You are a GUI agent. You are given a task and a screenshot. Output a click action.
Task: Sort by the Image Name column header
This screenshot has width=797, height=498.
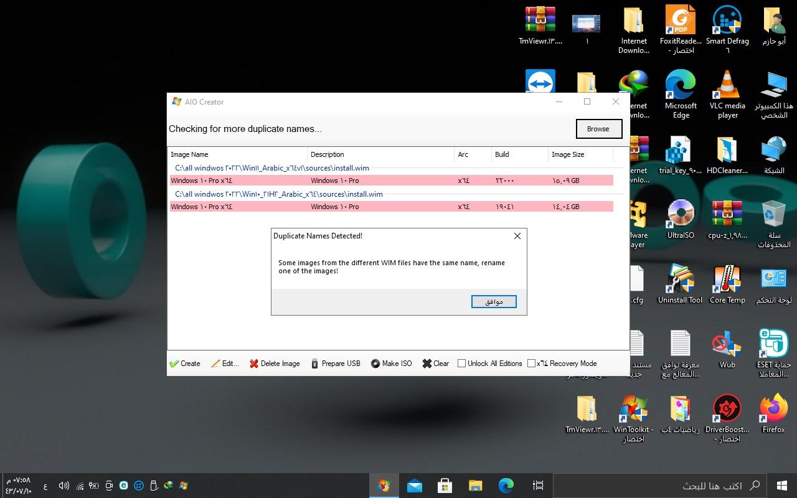click(x=238, y=154)
